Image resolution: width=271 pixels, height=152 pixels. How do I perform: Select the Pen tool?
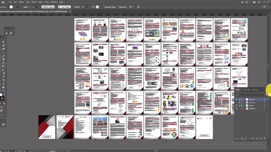click(3, 49)
